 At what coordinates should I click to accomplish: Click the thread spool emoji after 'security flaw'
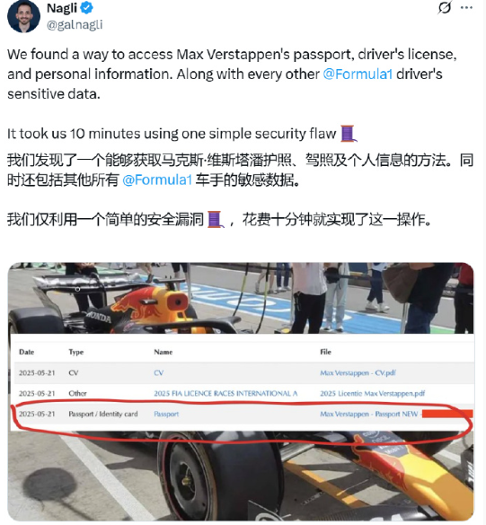[x=349, y=133]
